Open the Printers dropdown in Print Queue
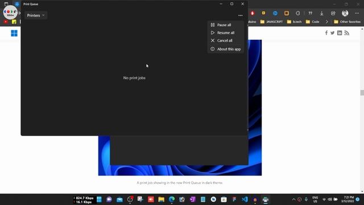 36,15
